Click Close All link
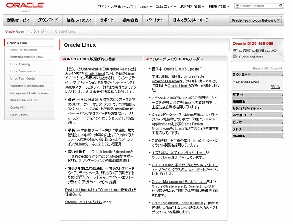This screenshot has height=224, width=293. point(277,68)
